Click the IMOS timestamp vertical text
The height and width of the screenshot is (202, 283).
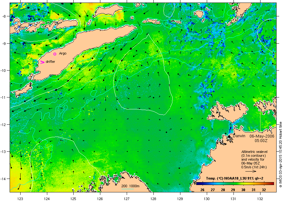point(280,155)
